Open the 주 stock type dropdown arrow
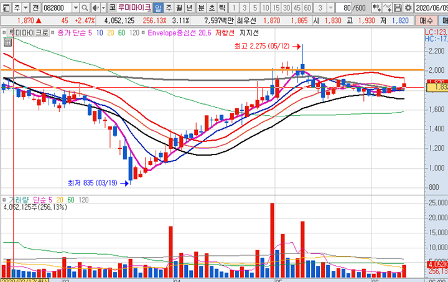Image resolution: width=448 pixels, height=282 pixels. pyautogui.click(x=26, y=7)
